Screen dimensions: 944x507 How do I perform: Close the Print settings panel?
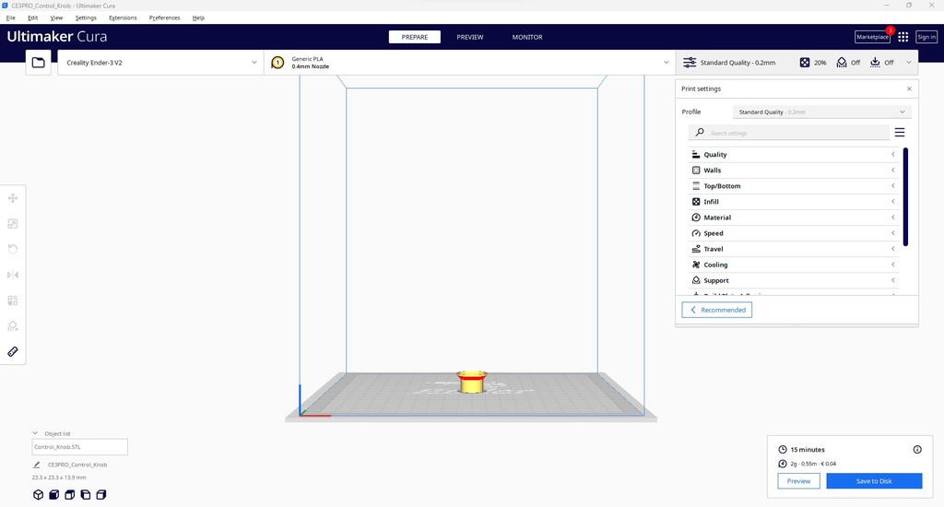(x=909, y=89)
